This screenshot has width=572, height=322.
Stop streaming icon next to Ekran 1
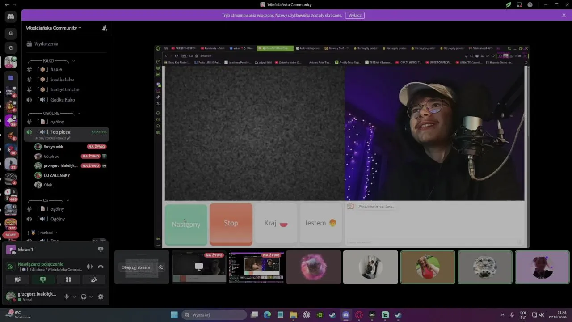[x=101, y=250]
